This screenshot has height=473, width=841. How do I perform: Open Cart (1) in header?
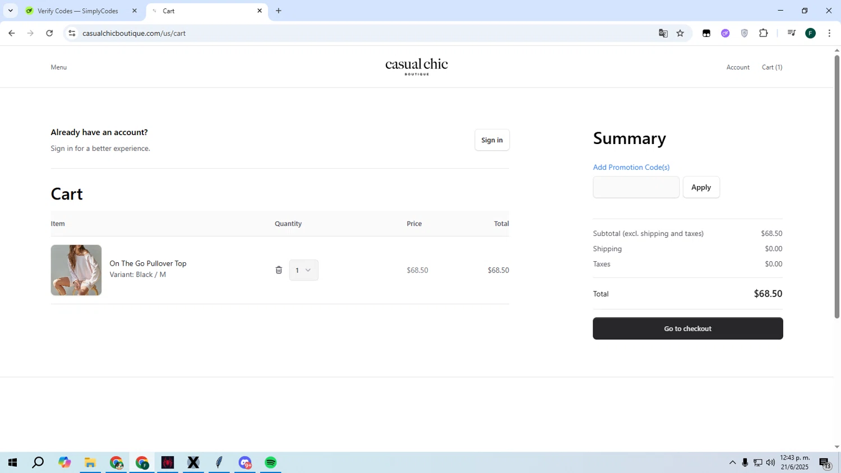coord(772,67)
